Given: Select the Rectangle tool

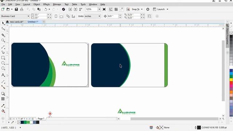Looking at the screenshot, I should pyautogui.click(x=3, y=57).
